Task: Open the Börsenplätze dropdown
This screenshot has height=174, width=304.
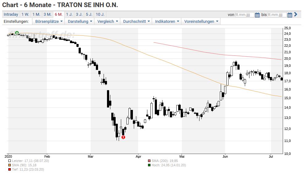Action: point(49,21)
